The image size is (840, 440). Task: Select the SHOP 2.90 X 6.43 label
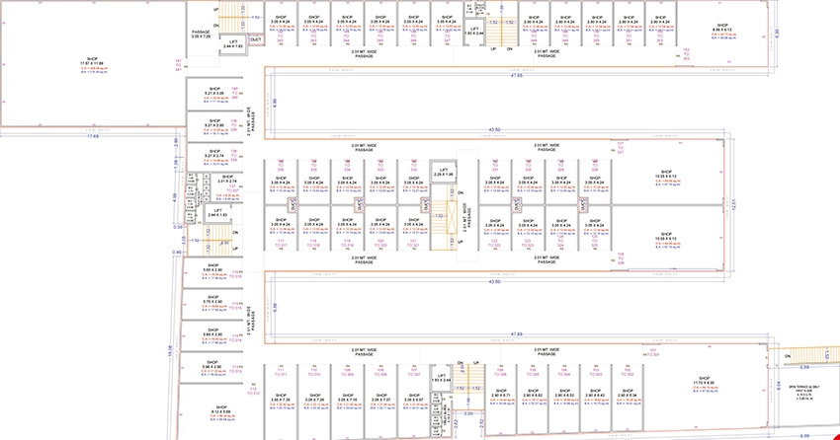(596, 393)
